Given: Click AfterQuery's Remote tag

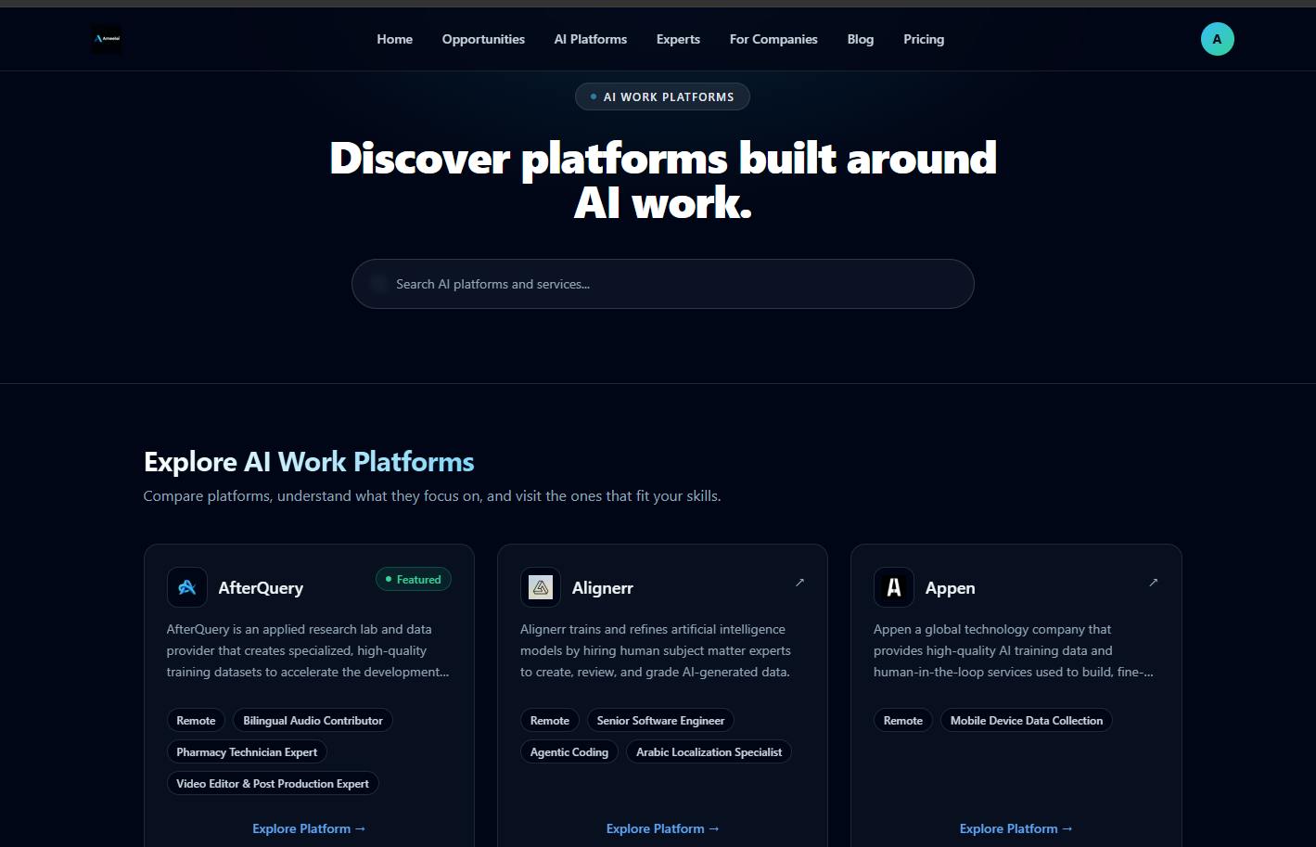Looking at the screenshot, I should [196, 721].
